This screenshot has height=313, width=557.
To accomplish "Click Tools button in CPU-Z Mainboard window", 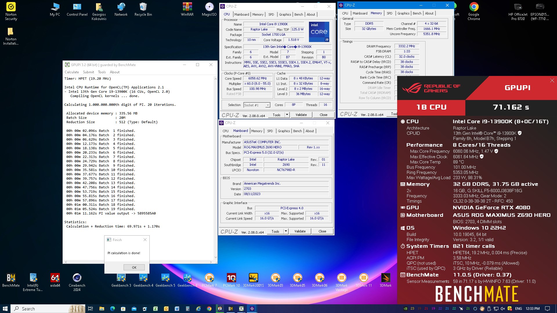I will coord(275,231).
